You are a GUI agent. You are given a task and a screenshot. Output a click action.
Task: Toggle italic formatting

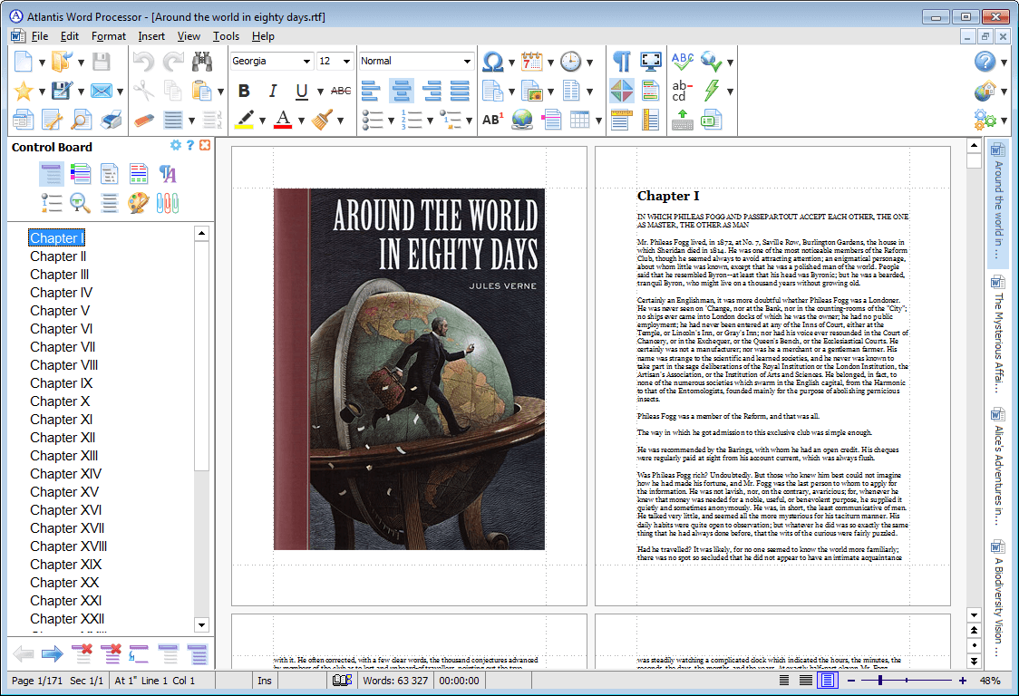pyautogui.click(x=272, y=91)
